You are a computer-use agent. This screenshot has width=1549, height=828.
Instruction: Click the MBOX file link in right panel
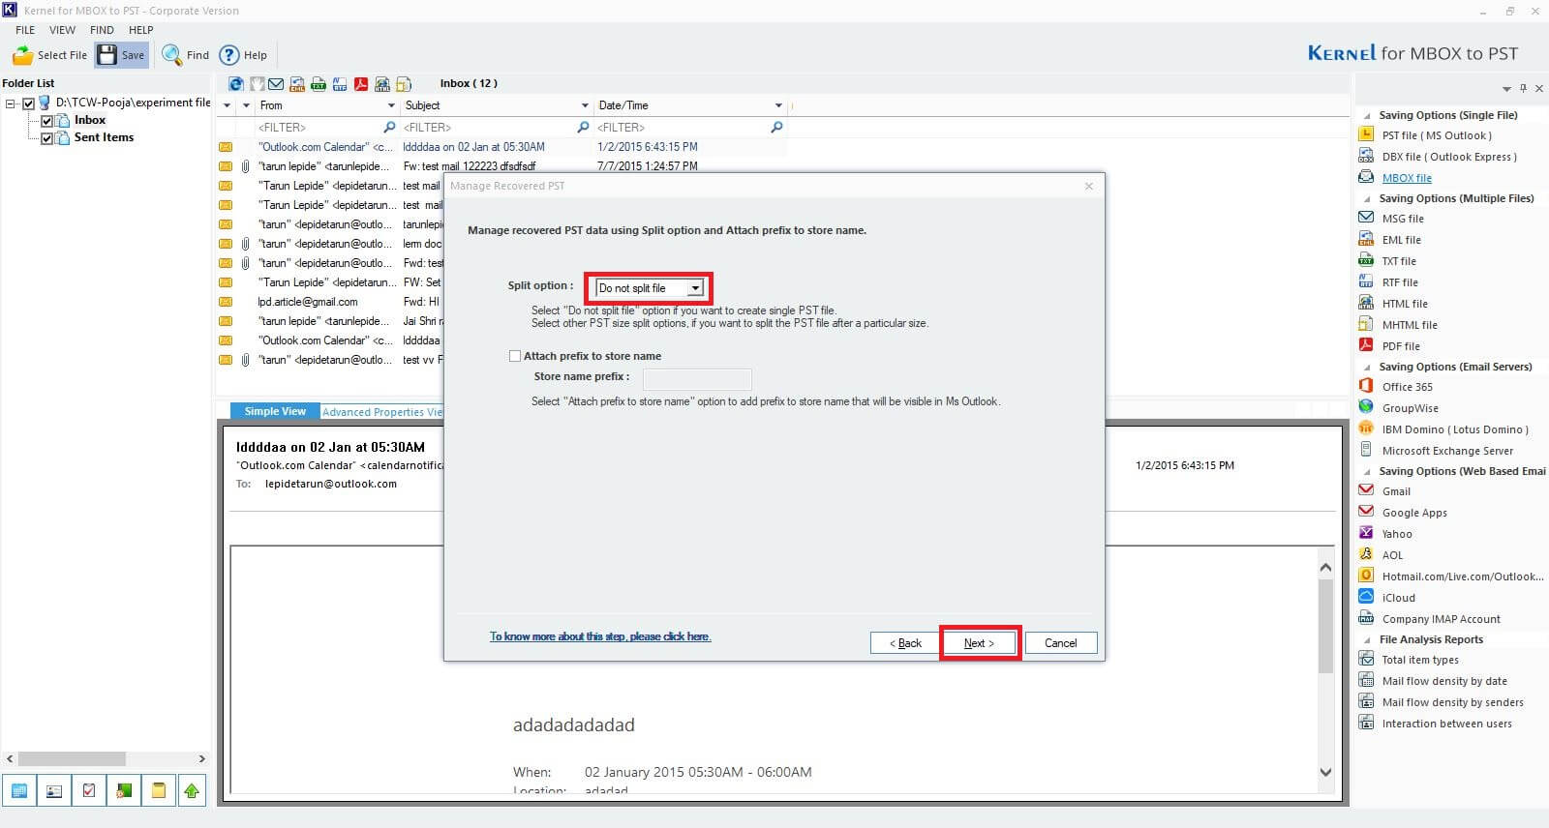point(1407,178)
